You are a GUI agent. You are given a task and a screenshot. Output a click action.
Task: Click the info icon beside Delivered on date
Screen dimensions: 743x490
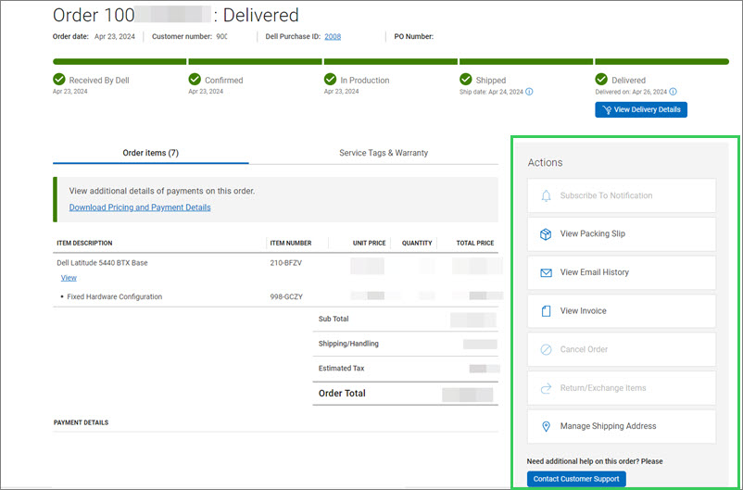[x=673, y=92]
